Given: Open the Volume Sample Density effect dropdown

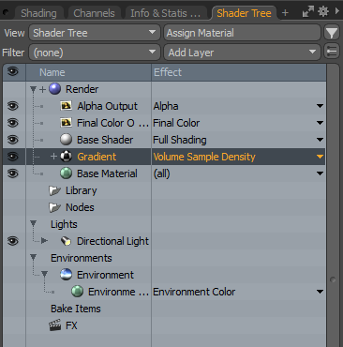Looking at the screenshot, I should tap(320, 157).
